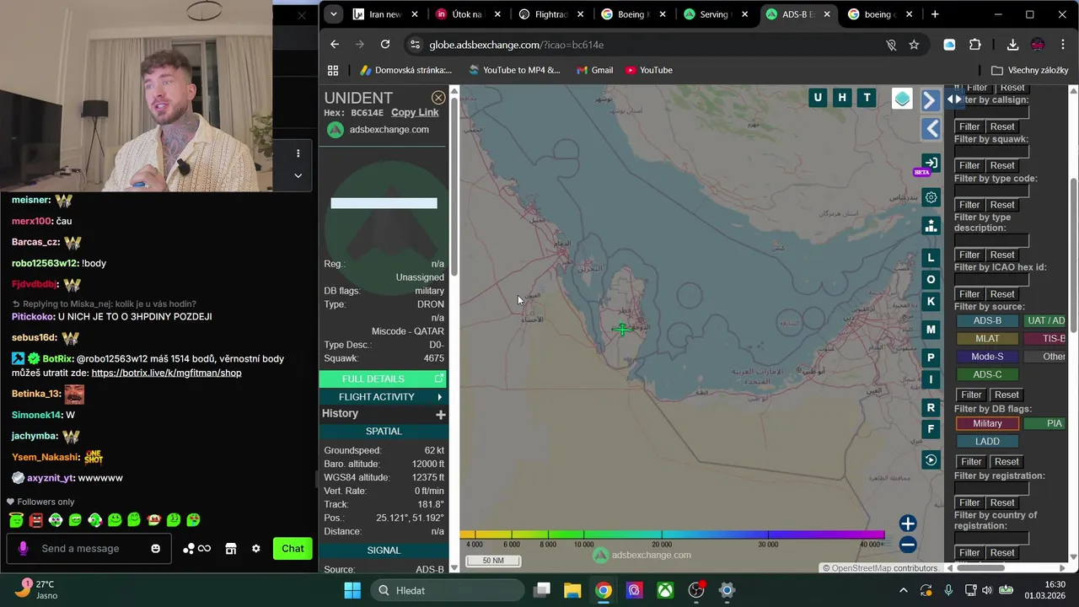Click the login arrow BETA icon

point(931,164)
